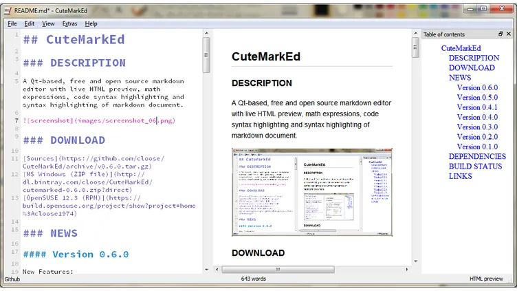Image resolution: width=517 pixels, height=291 pixels.
Task: Click the 643 words status label
Action: (x=253, y=279)
